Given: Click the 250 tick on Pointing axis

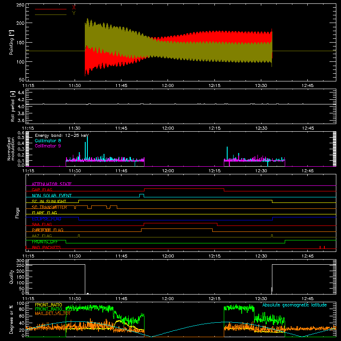Looking at the screenshot, I should click(20, 5).
